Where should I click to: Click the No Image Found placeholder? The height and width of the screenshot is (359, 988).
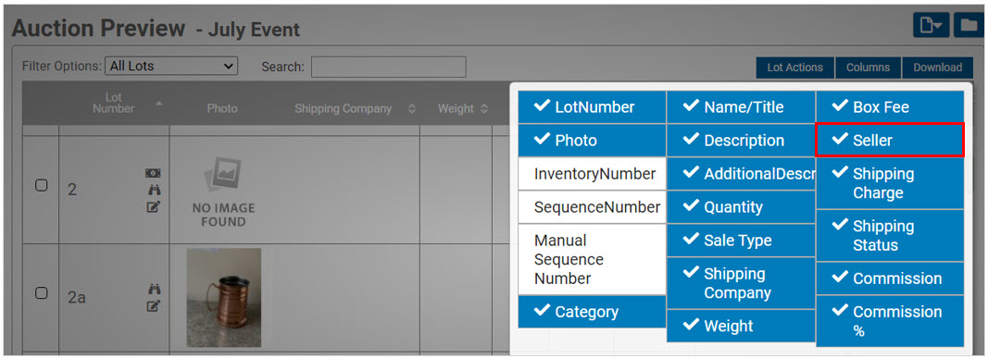pos(224,192)
